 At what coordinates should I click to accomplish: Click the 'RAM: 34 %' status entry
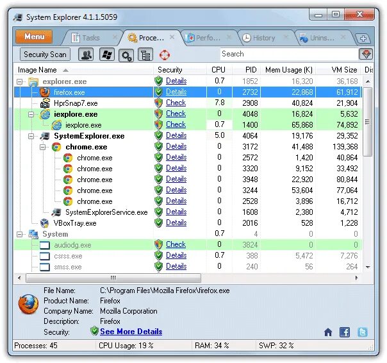point(212,346)
